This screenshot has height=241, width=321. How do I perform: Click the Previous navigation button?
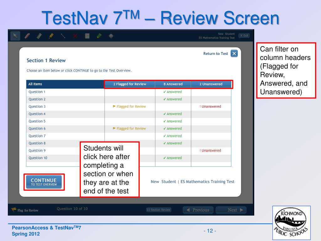coord(198,210)
